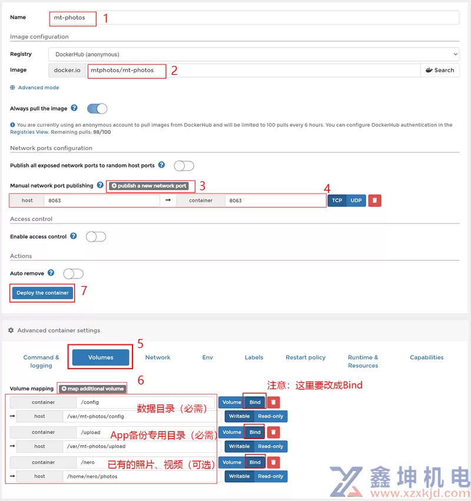Click the Image field with mtphotos/mt-photos
This screenshot has height=501, width=471.
tap(254, 70)
